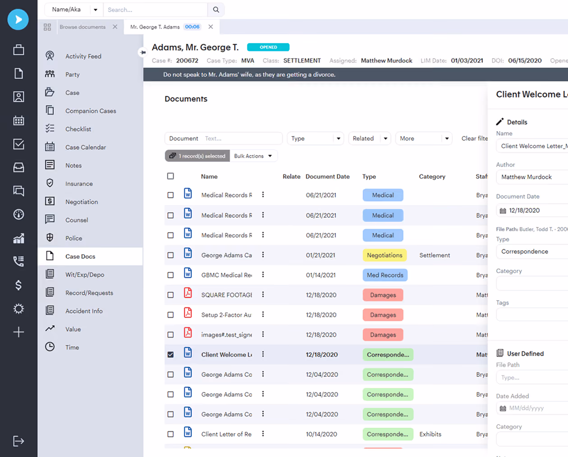This screenshot has width=568, height=457.
Task: Click the OPENED status badge
Action: [268, 47]
